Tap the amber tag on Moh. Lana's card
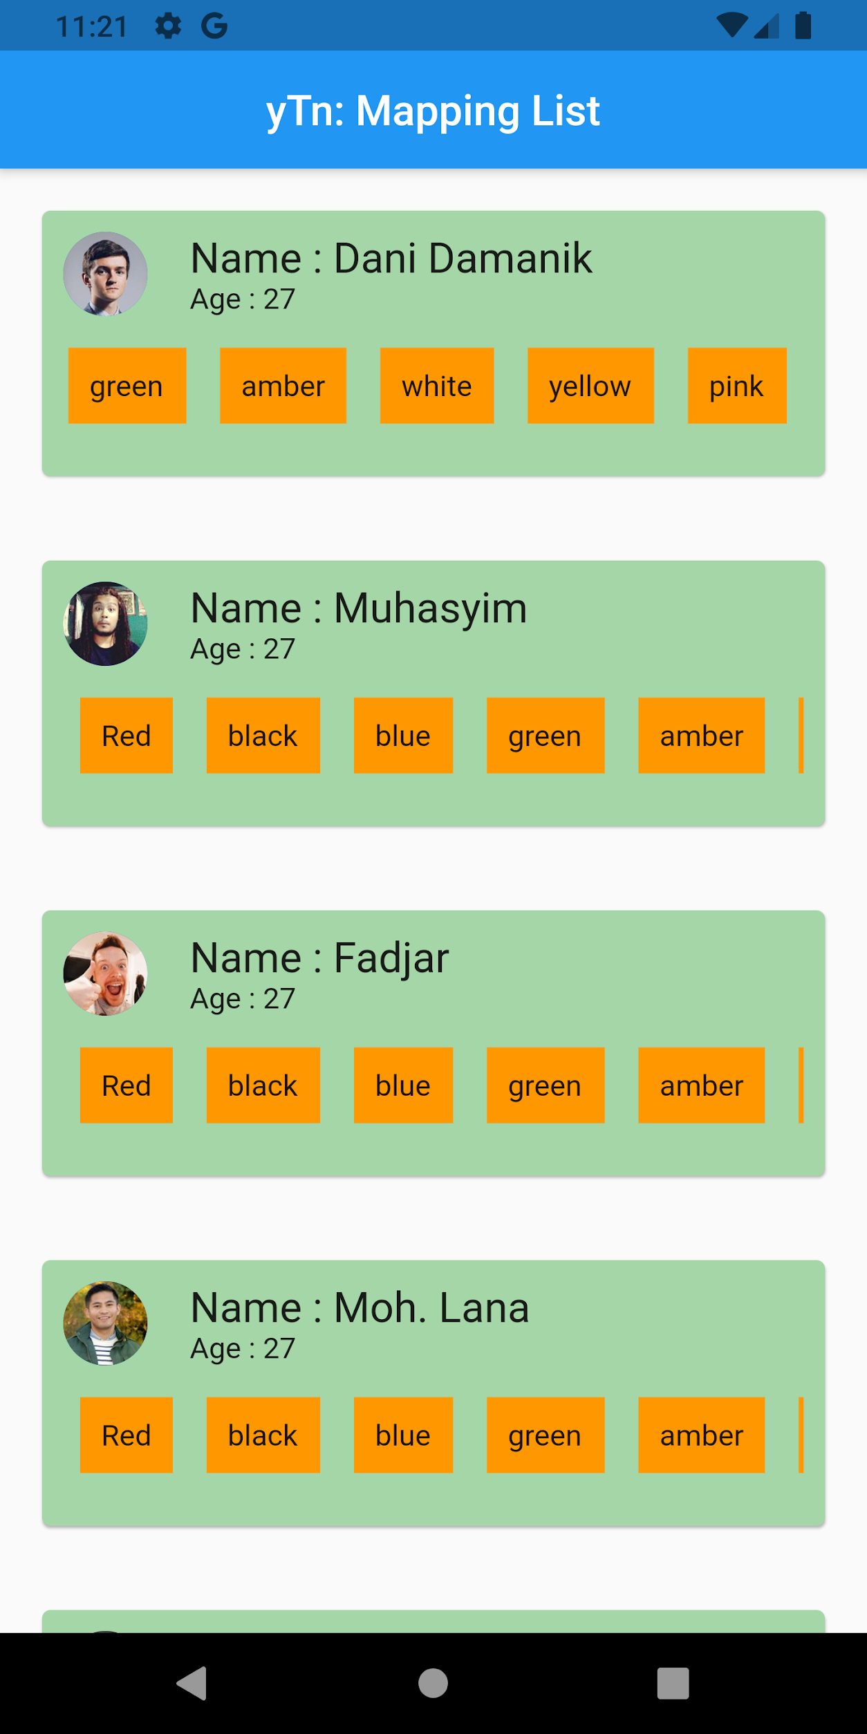867x1734 pixels. [701, 1435]
